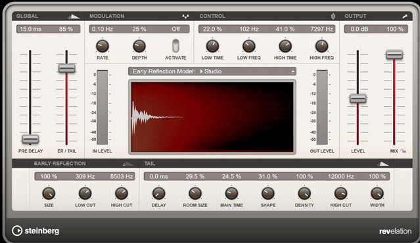Screen dimensions: 420x243
Task: Click the modulation Depth knob
Action: click(139, 46)
